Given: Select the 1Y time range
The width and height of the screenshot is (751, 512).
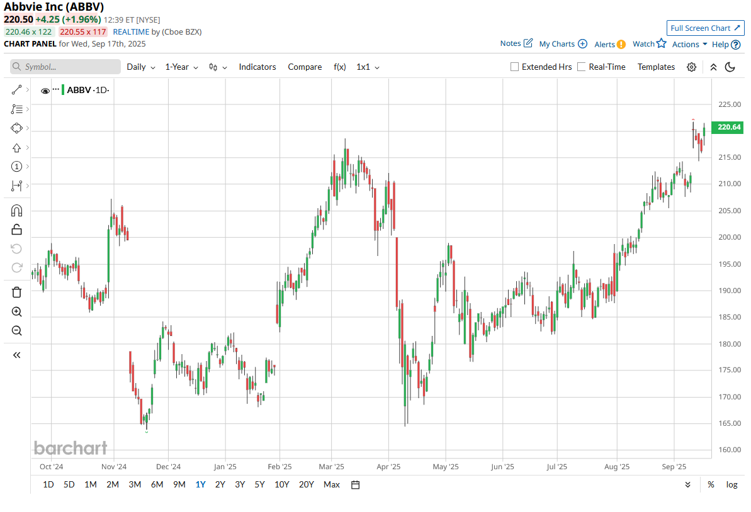Looking at the screenshot, I should point(200,485).
